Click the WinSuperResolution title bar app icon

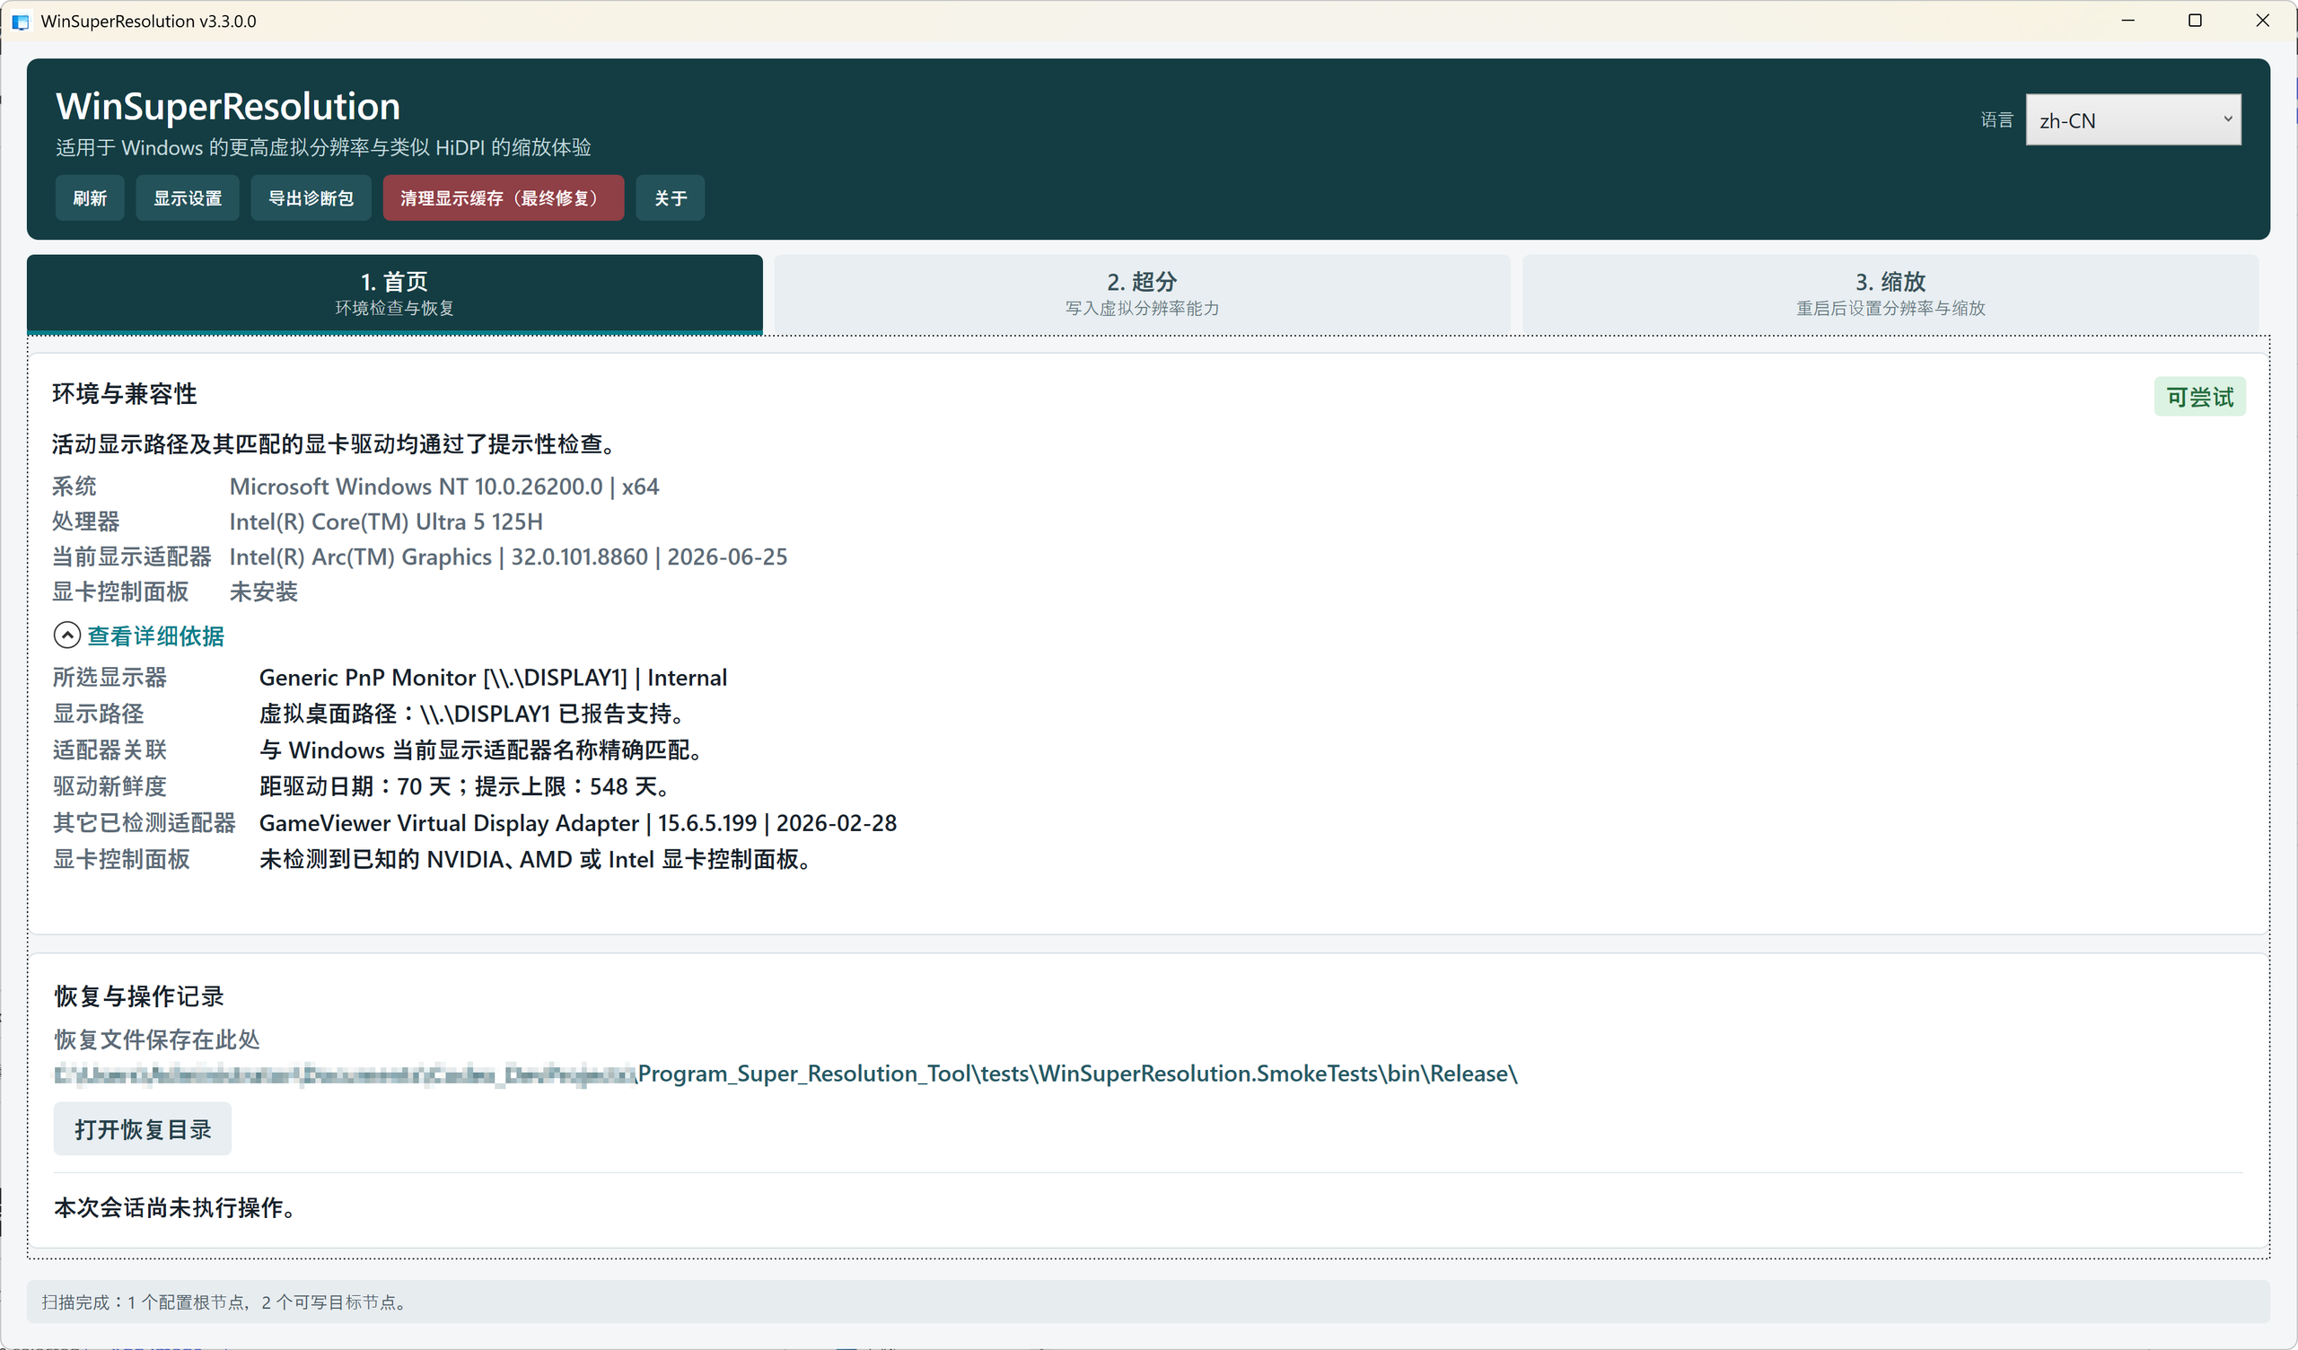tap(20, 21)
